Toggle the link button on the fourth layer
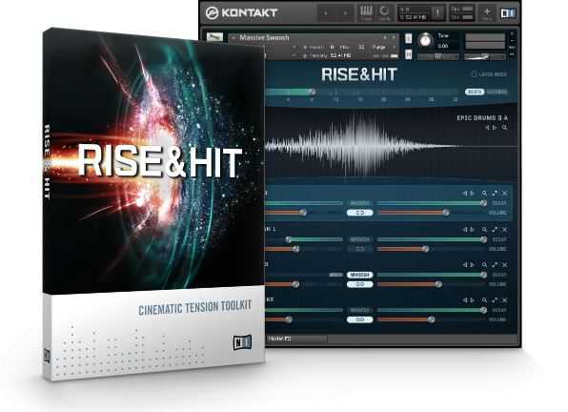This screenshot has height=412, width=568. click(359, 319)
